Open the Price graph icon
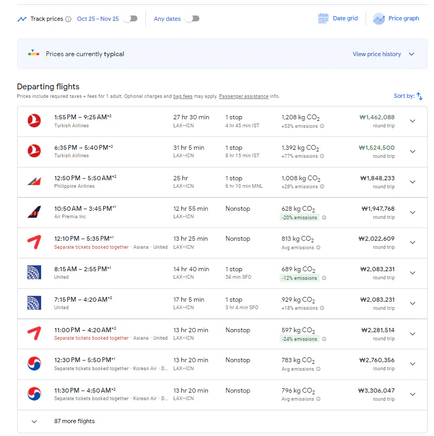The height and width of the screenshot is (436, 434). [x=379, y=19]
